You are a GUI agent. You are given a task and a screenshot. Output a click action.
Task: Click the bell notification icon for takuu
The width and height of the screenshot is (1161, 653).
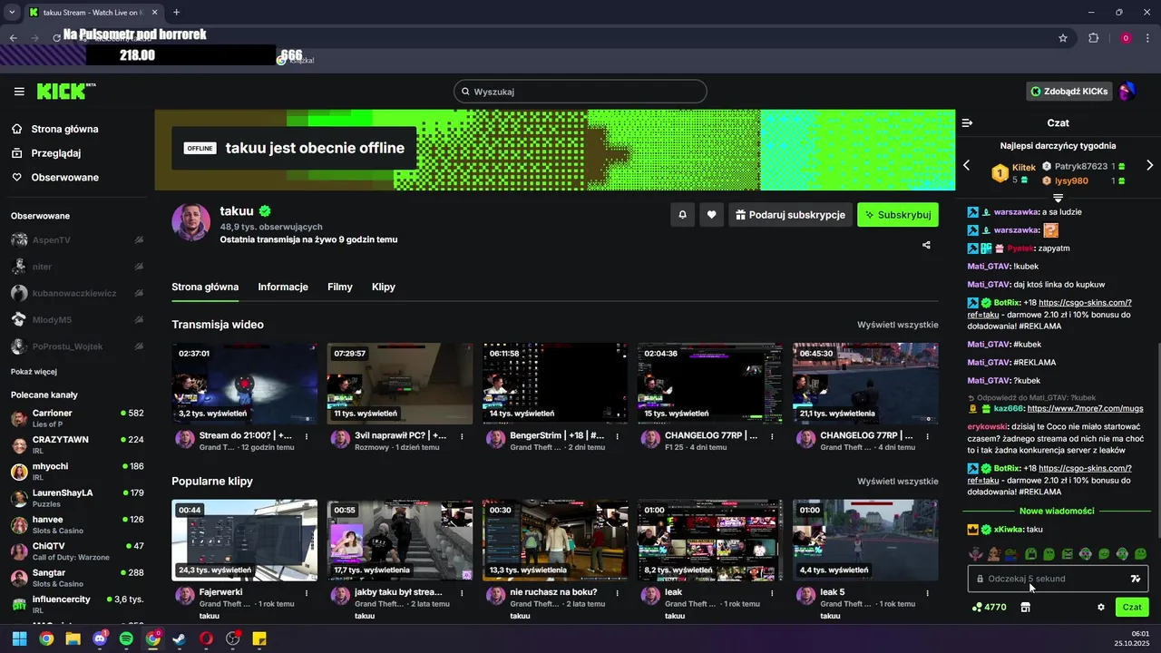pyautogui.click(x=682, y=215)
